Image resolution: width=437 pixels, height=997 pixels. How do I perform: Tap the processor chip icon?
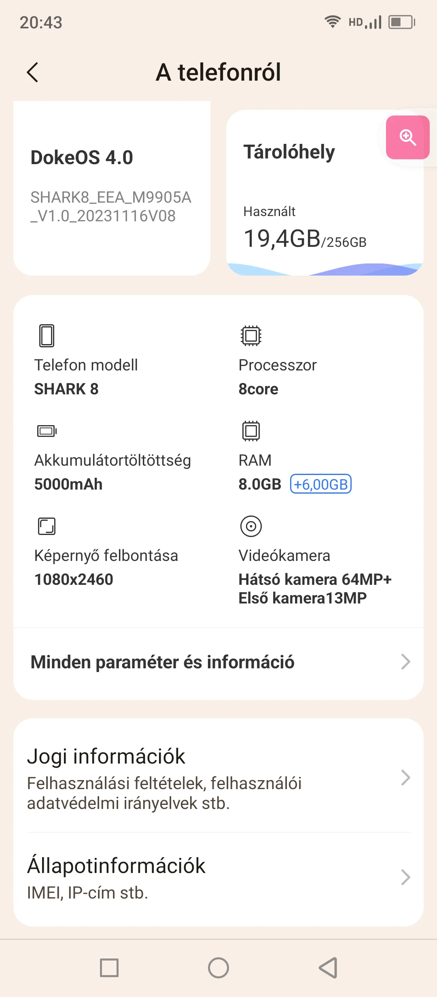[251, 336]
